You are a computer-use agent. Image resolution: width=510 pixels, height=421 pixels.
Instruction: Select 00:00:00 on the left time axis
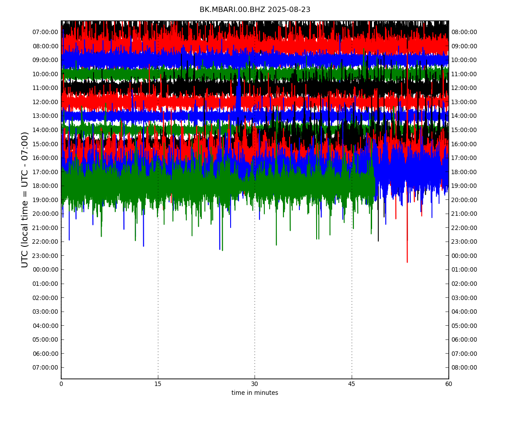coord(46,270)
